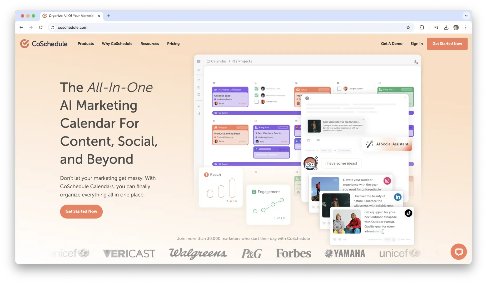Click the I have some ideas bubble

tap(341, 163)
